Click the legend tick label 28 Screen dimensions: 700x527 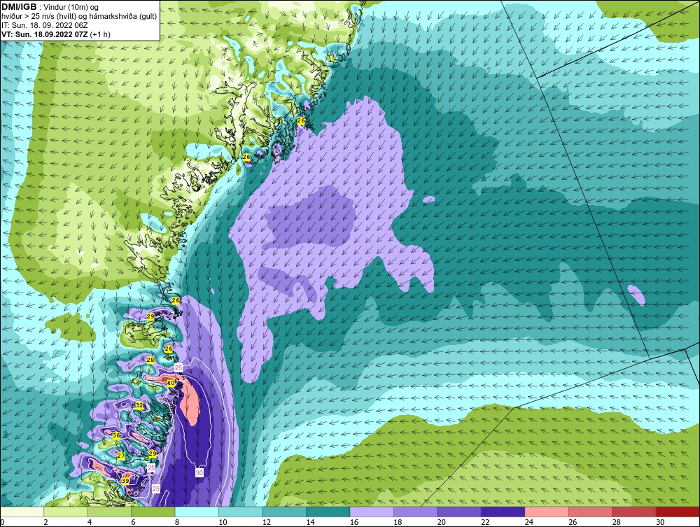617,522
